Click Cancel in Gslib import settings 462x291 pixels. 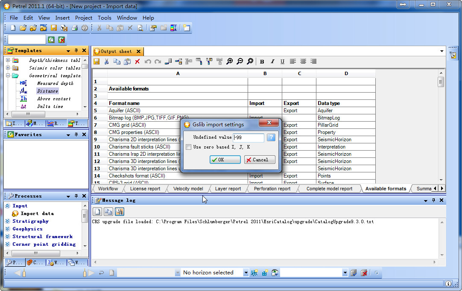click(x=260, y=160)
